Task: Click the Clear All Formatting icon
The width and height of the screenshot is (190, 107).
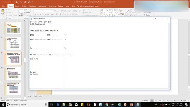Action: pos(62,11)
